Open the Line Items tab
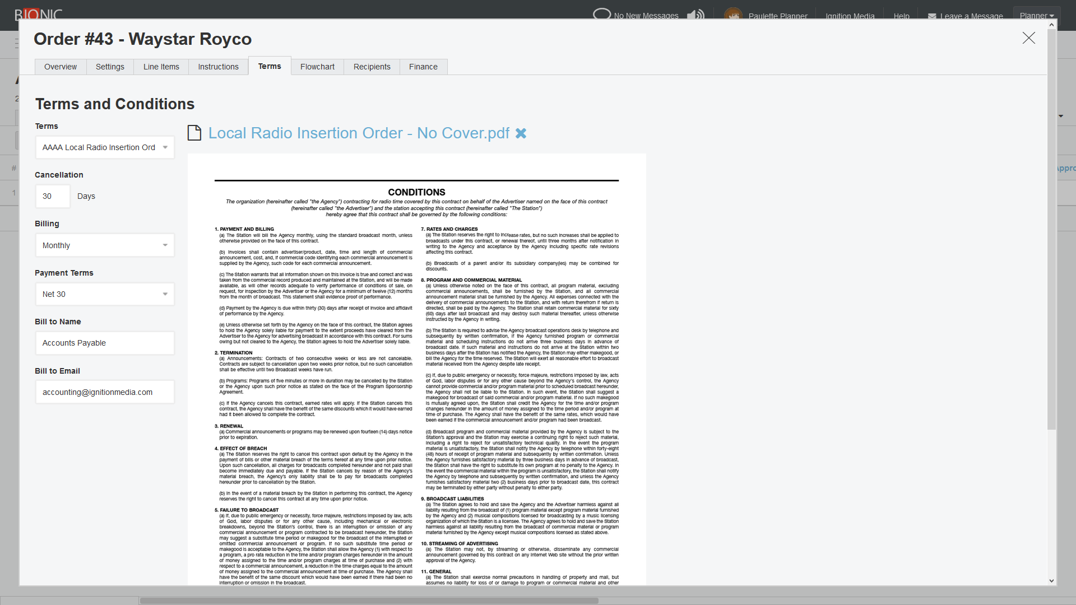Viewport: 1076px width, 605px height. tap(161, 67)
